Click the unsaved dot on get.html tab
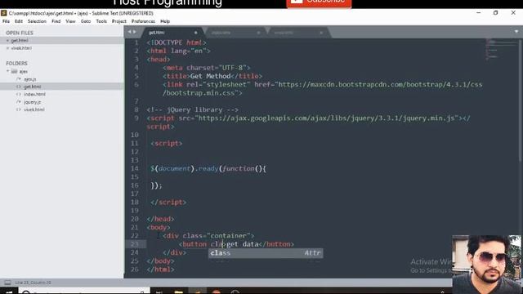 coord(196,33)
